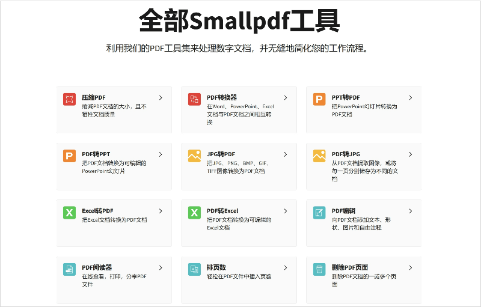Click the red 压缩PDF compress icon
Image resolution: width=481 pixels, height=307 pixels.
pos(69,99)
